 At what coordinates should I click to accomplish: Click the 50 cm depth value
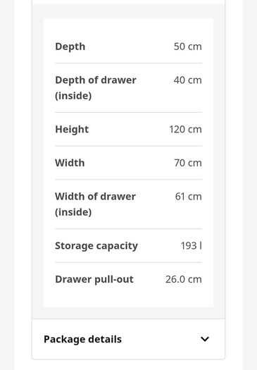188,47
